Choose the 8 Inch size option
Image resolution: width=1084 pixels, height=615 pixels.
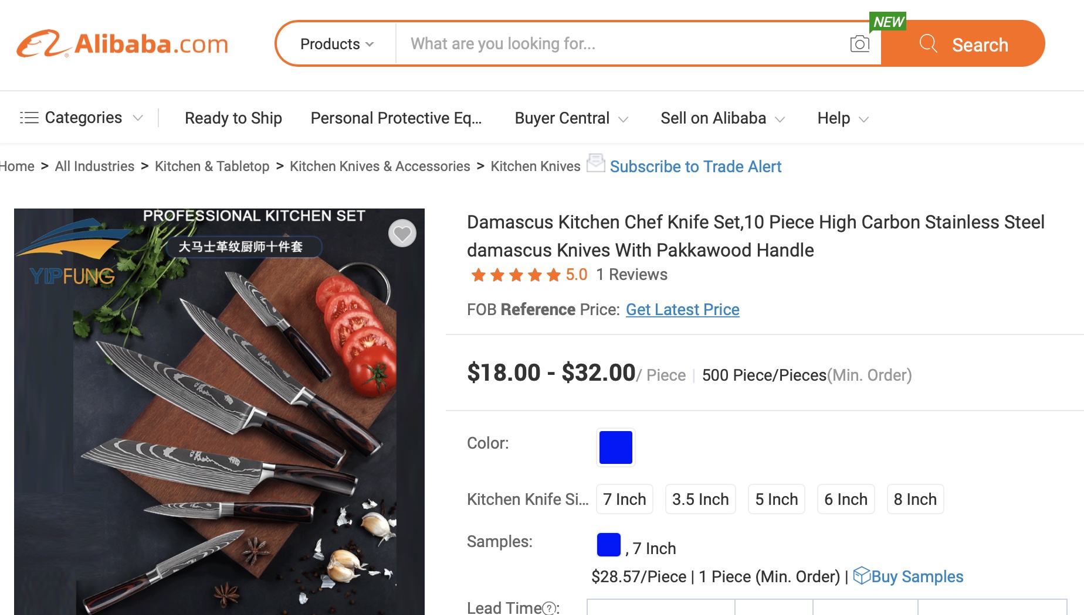coord(915,499)
